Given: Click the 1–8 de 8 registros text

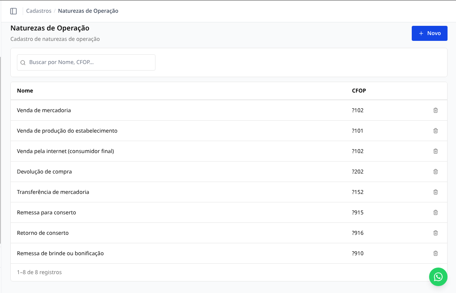Looking at the screenshot, I should pyautogui.click(x=39, y=272).
